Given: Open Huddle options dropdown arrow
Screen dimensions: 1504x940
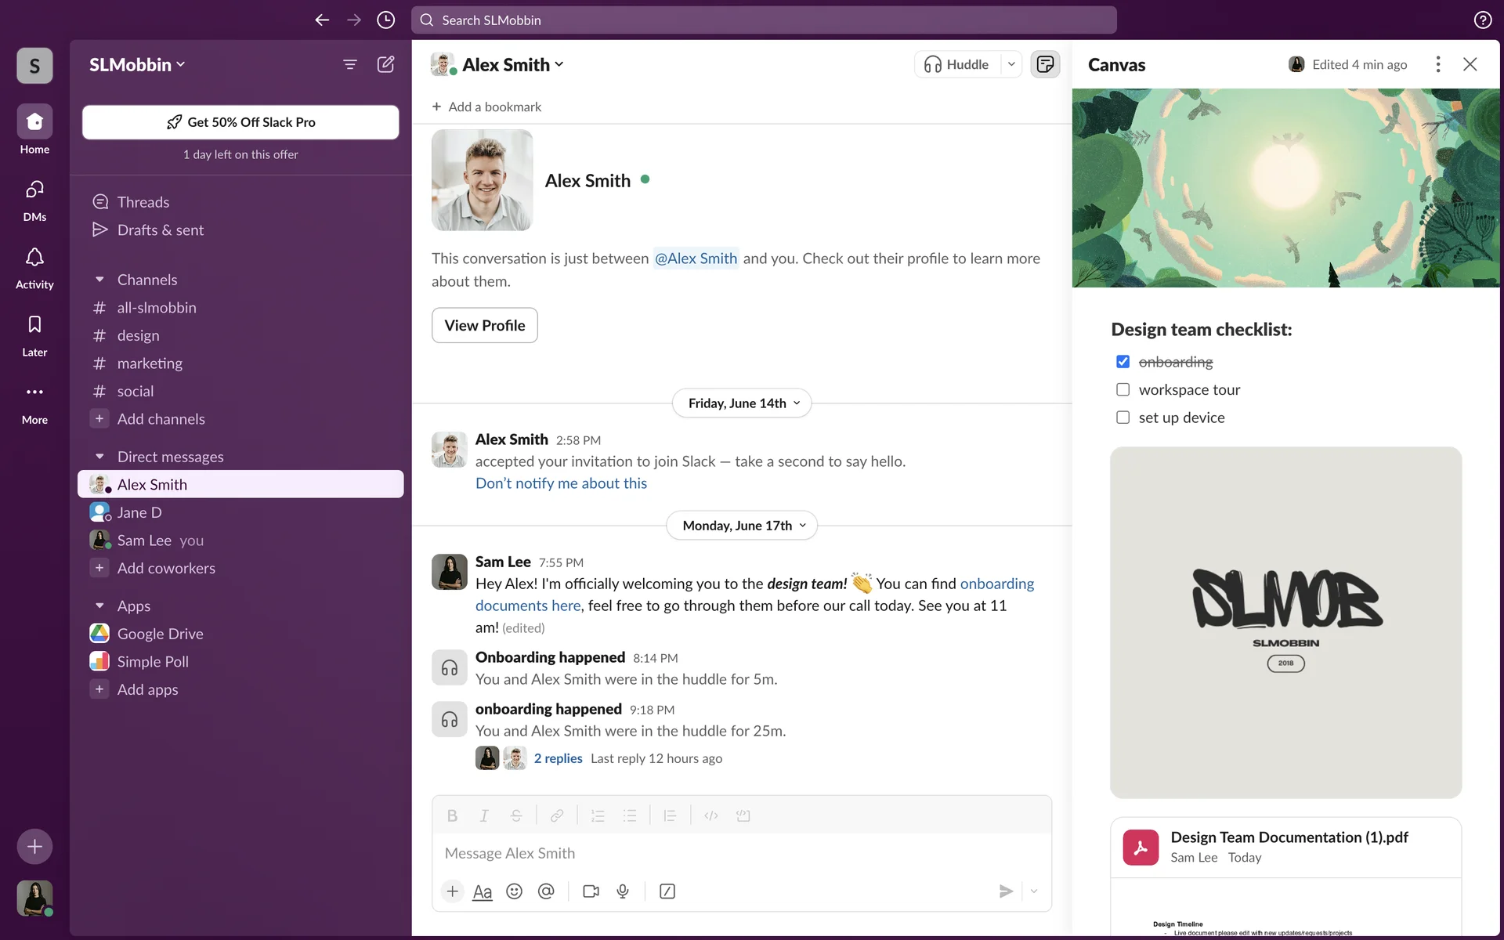Looking at the screenshot, I should coord(1011,64).
